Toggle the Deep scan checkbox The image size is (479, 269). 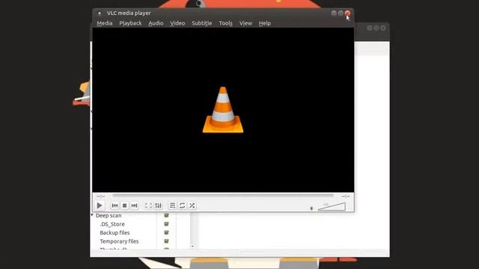click(x=166, y=215)
